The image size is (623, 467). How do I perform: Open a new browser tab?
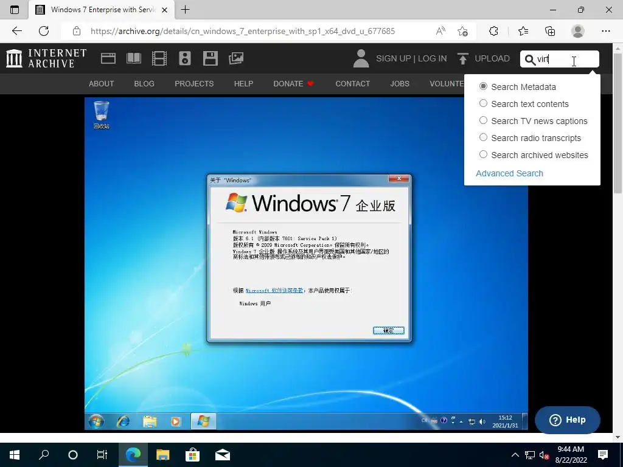click(185, 10)
